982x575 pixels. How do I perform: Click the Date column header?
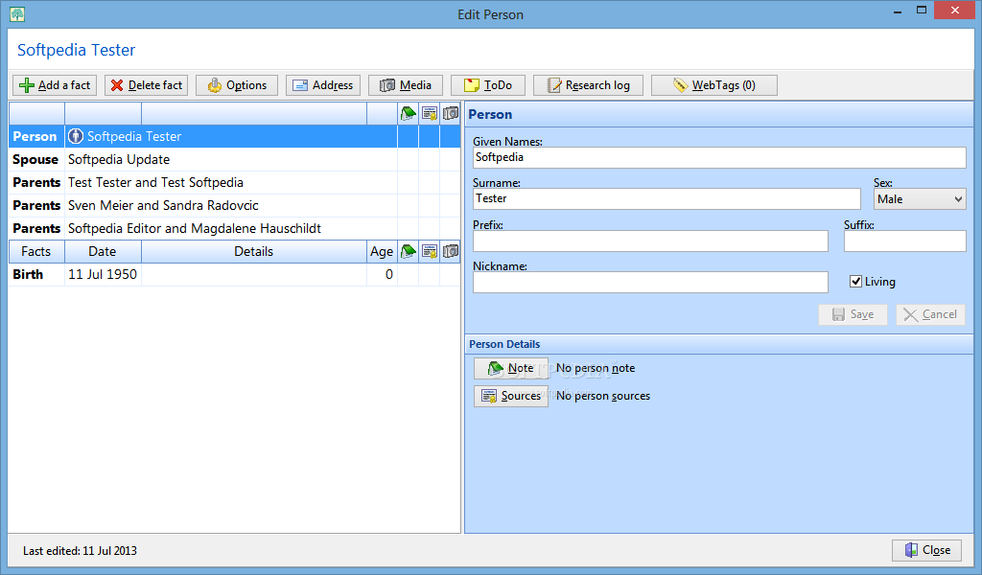(103, 251)
